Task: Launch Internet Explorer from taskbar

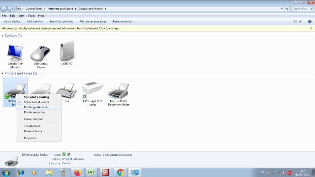Action: pos(21,173)
